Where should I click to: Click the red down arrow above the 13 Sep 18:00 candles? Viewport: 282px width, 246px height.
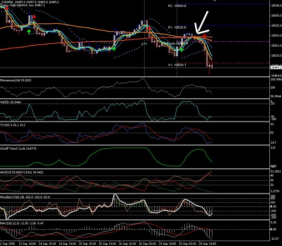pos(34,17)
